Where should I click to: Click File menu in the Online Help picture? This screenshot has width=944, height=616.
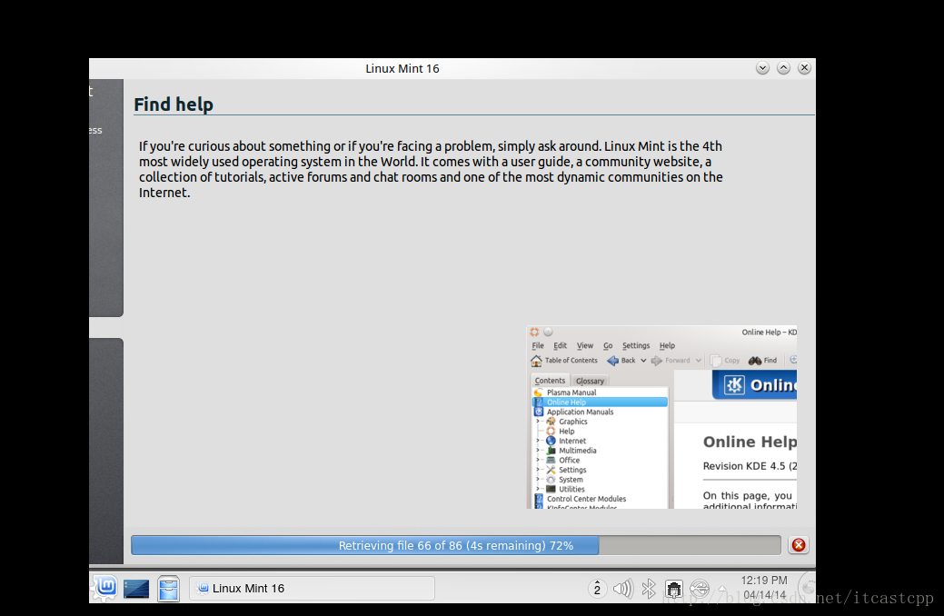538,345
